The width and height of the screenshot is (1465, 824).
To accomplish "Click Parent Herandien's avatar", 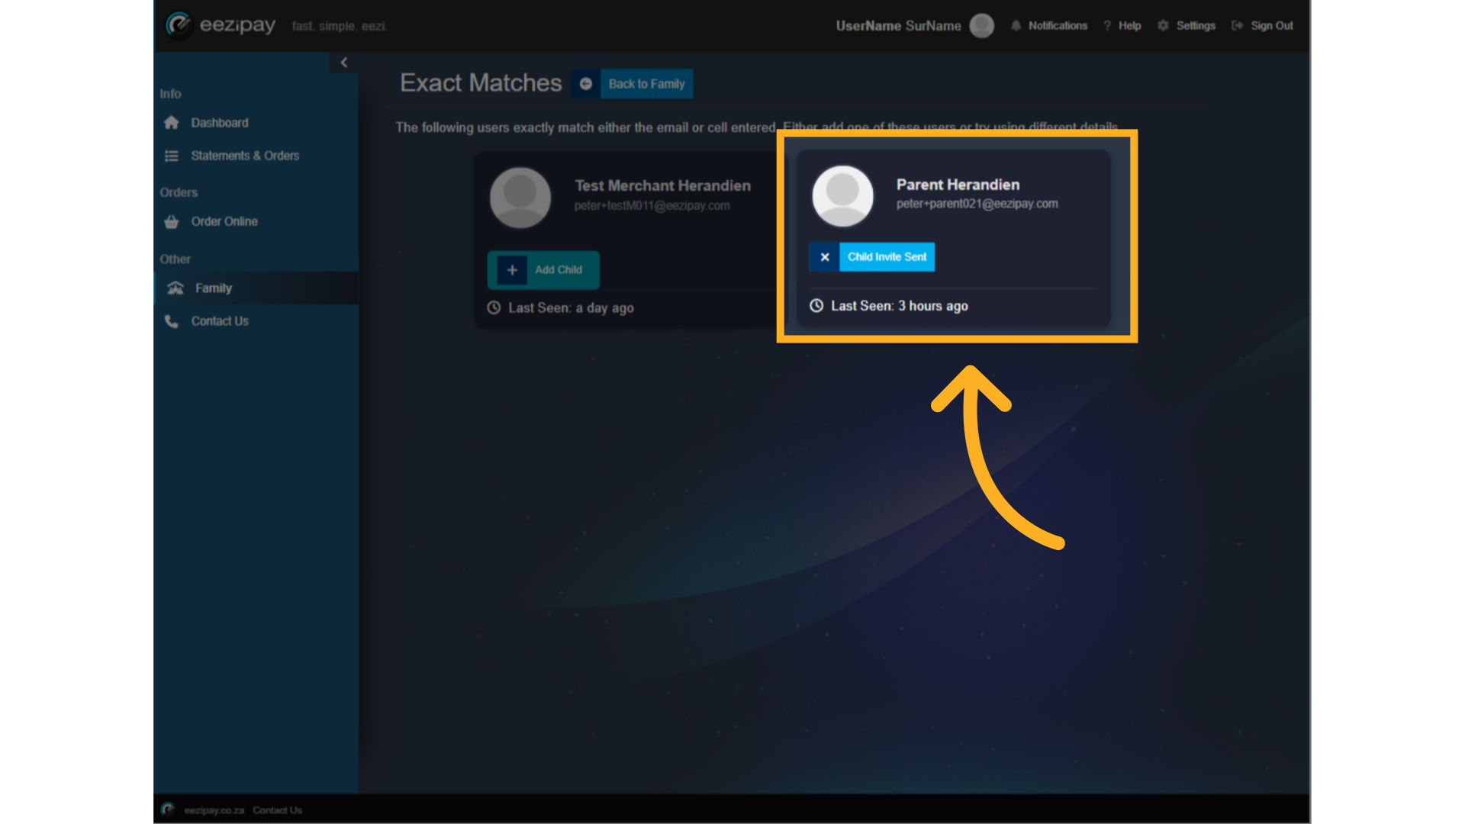I will [843, 196].
